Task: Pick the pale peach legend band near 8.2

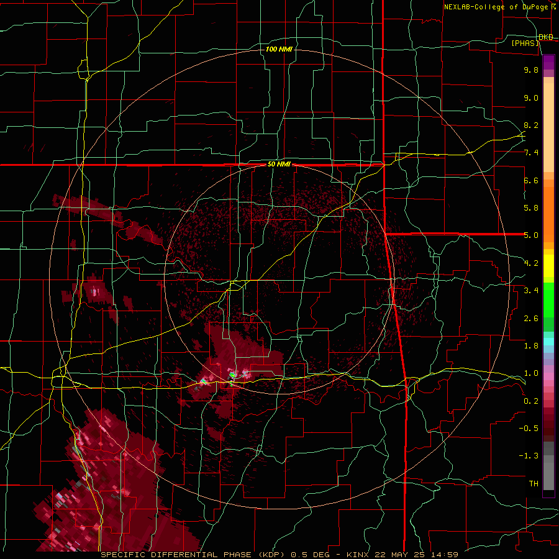Action: 548,127
